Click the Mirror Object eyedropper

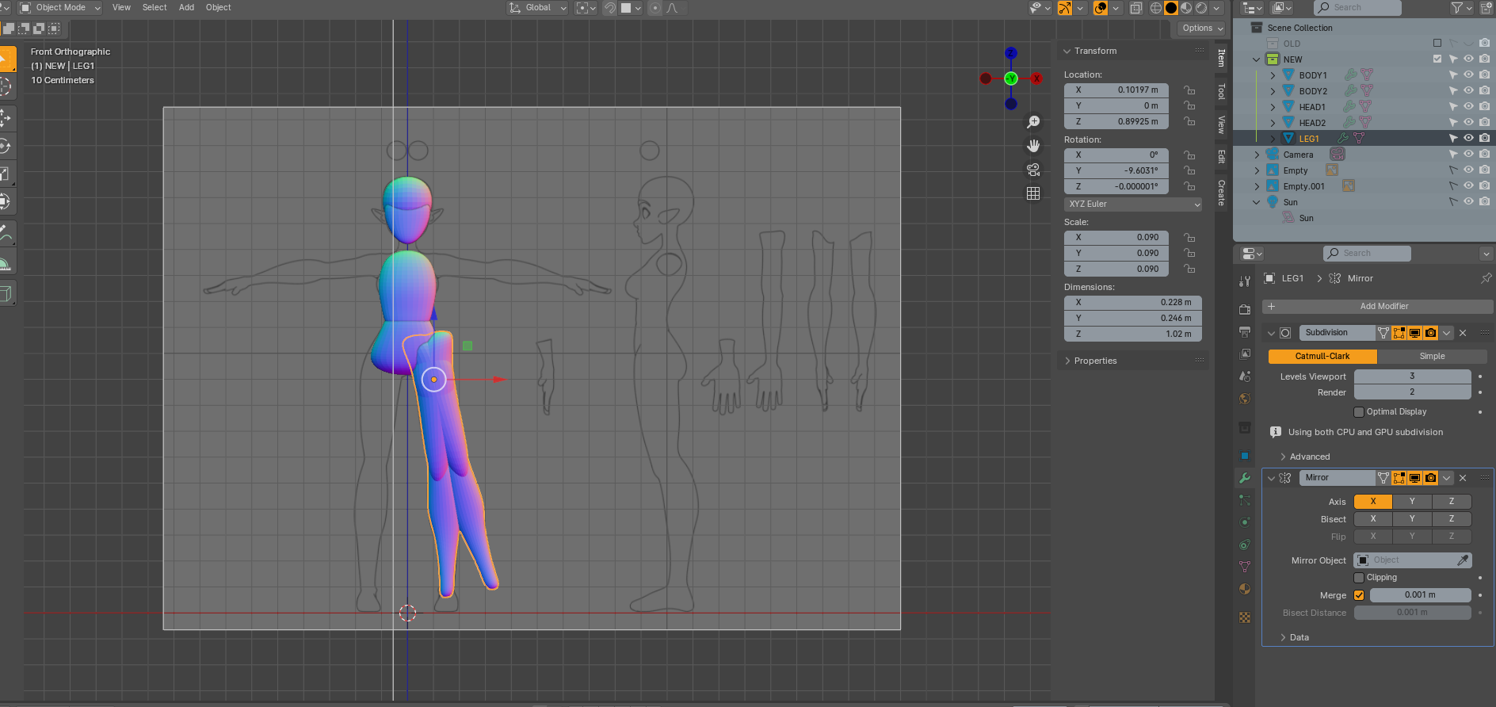1463,560
